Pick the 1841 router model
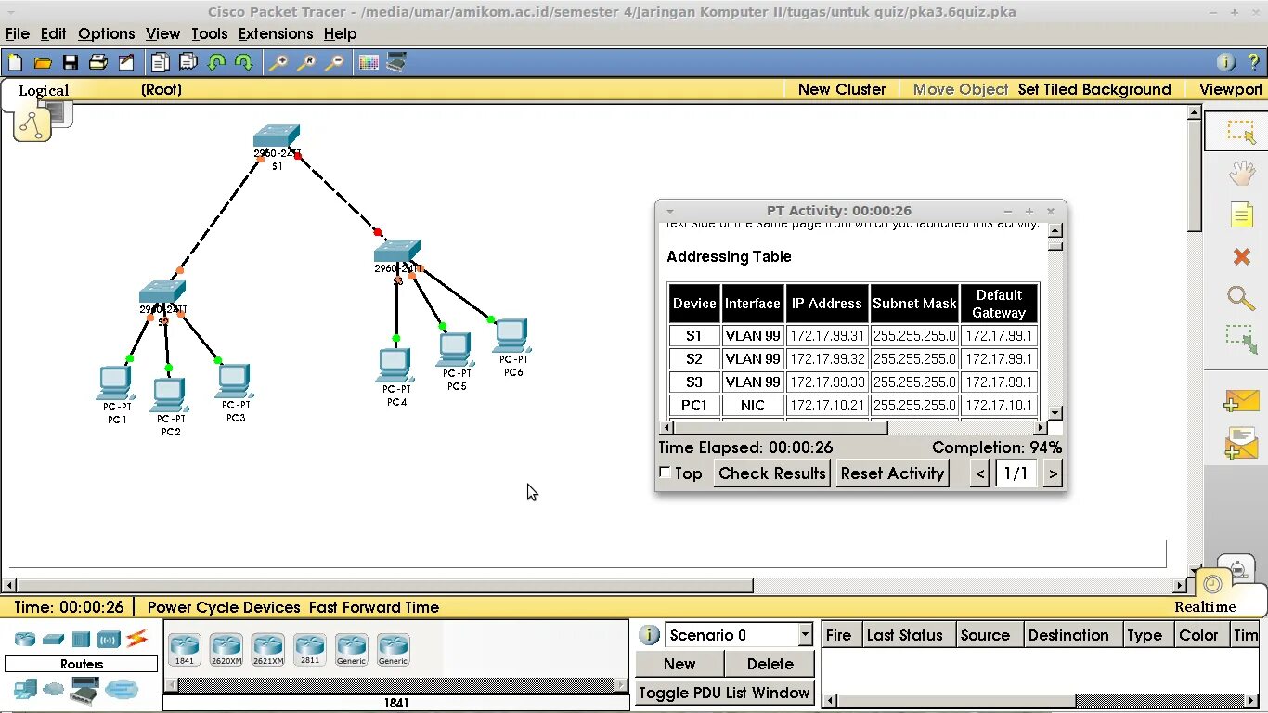 click(x=185, y=649)
